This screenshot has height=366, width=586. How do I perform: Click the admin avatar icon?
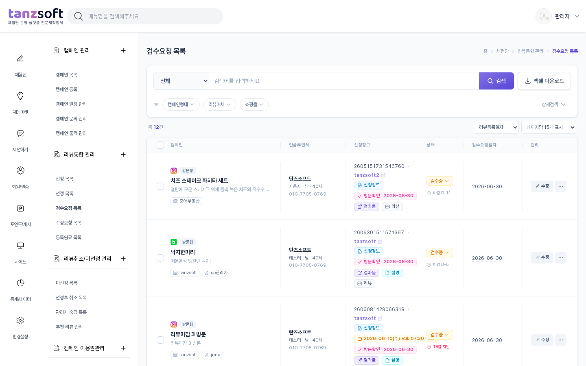point(544,16)
